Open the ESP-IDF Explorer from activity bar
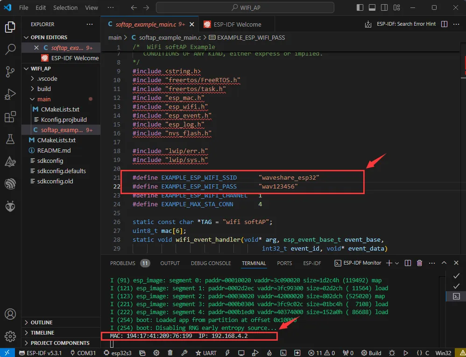Image resolution: width=466 pixels, height=357 pixels. point(10,184)
